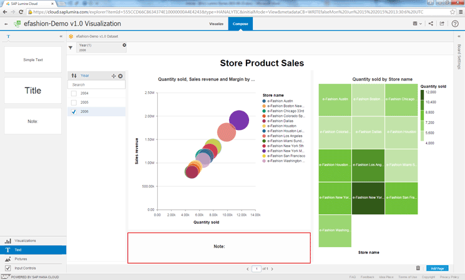Open the Idea Place link
The image size is (465, 280).
click(386, 277)
